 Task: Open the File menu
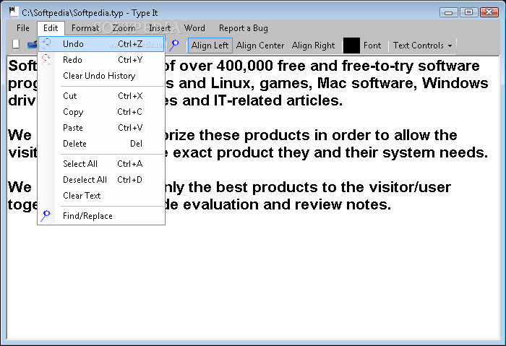[x=23, y=28]
